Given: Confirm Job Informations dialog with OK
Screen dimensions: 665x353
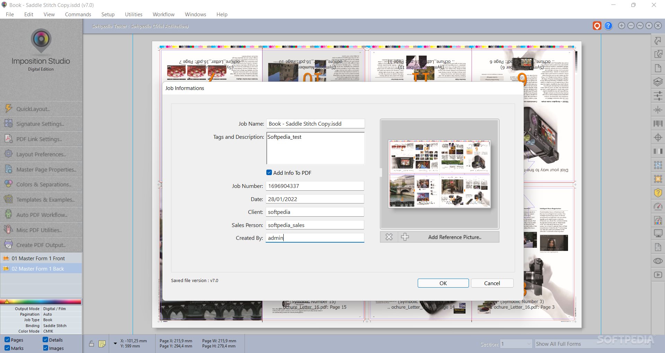Looking at the screenshot, I should tap(443, 283).
